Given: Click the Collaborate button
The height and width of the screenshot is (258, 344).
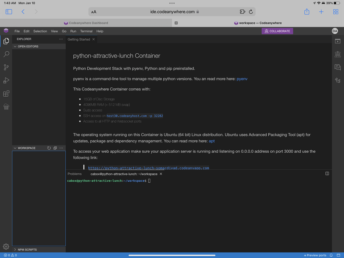Looking at the screenshot, I should point(277,31).
